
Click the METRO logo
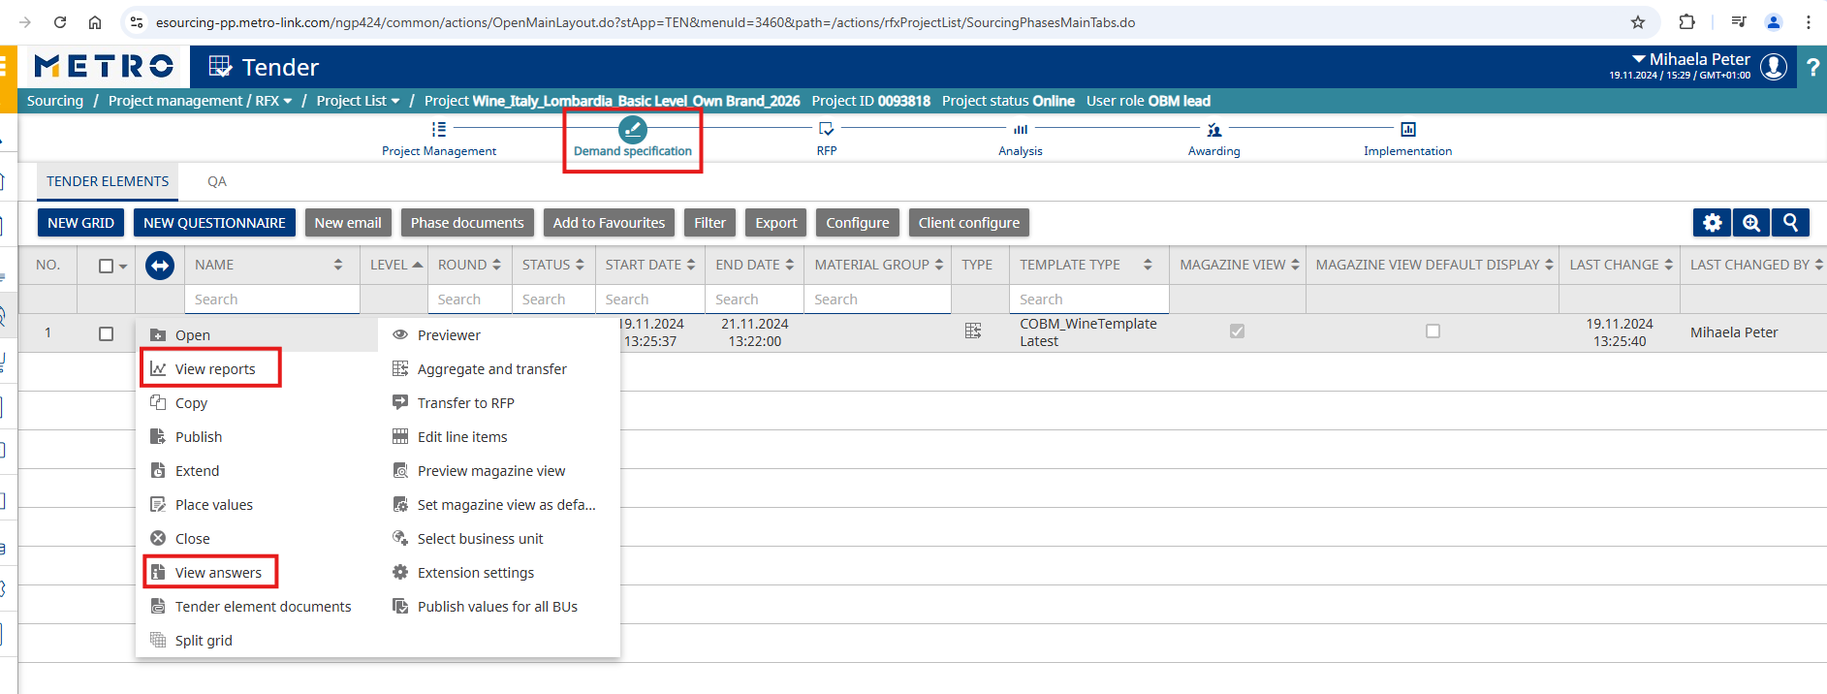coord(104,66)
